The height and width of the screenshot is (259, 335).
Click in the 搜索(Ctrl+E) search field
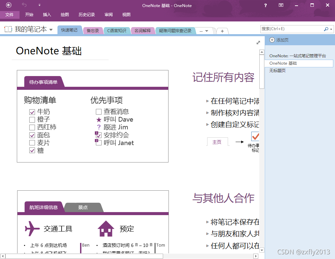(x=291, y=29)
